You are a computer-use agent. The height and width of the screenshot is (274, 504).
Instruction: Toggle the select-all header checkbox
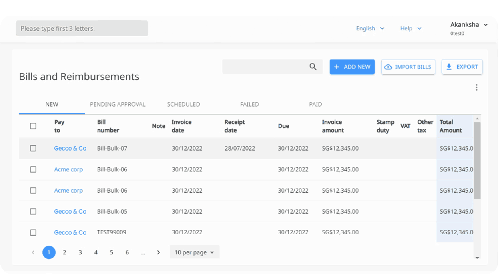[33, 126]
